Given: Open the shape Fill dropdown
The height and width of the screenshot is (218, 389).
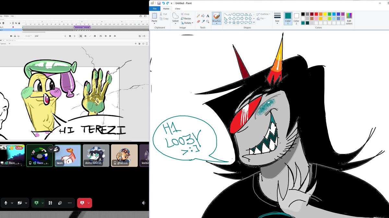Looking at the screenshot, I should click(260, 18).
